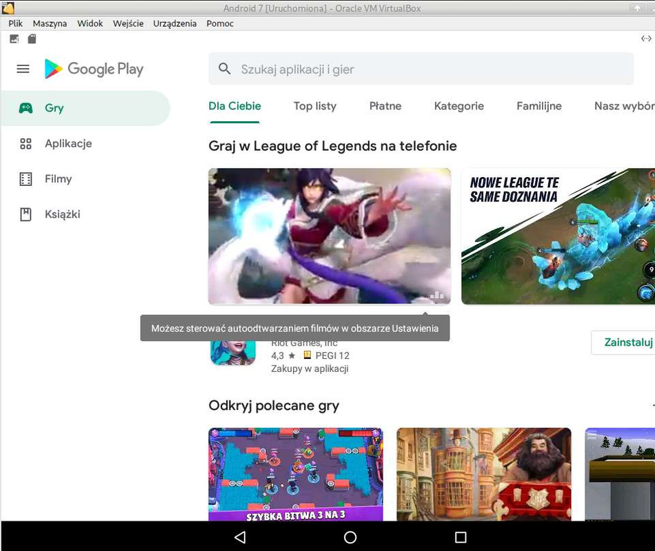Click the PEGI 12 rating badge

[x=326, y=355]
